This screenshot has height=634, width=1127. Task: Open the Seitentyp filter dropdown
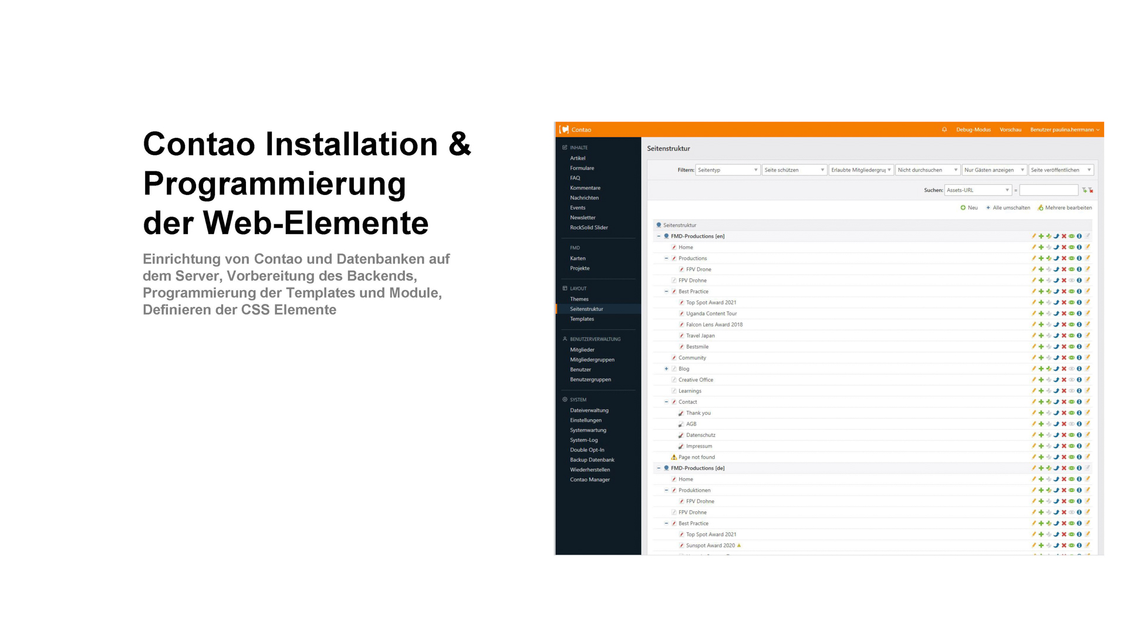(727, 170)
